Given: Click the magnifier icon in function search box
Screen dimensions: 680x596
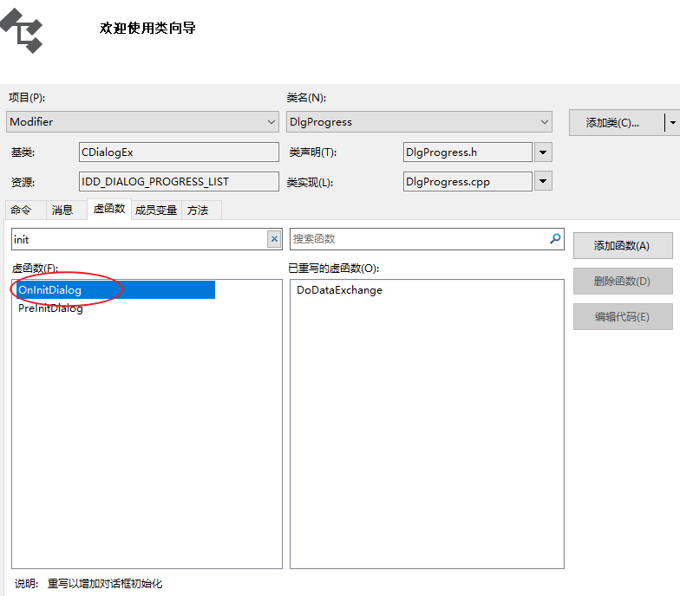Looking at the screenshot, I should [x=555, y=239].
